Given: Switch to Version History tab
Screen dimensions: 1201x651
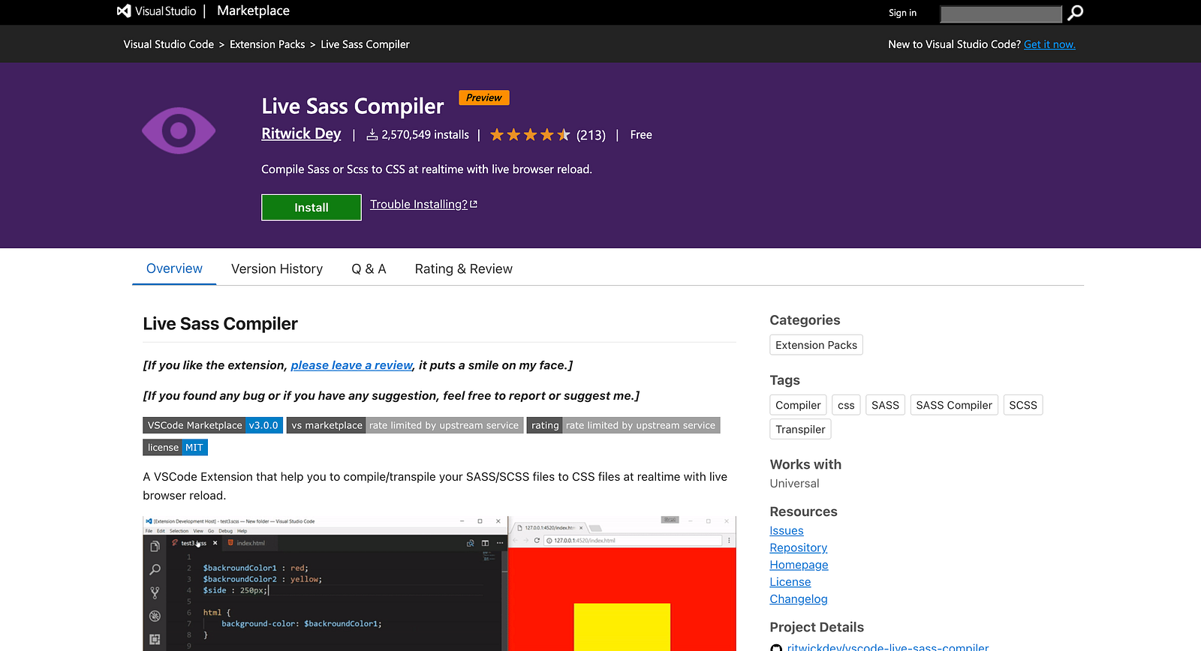Looking at the screenshot, I should click(277, 268).
